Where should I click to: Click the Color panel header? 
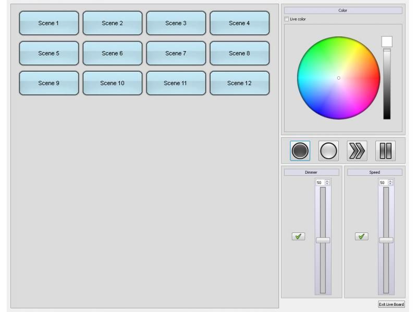(x=343, y=10)
